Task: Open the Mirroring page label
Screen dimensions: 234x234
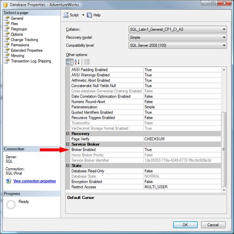Action: (17, 56)
